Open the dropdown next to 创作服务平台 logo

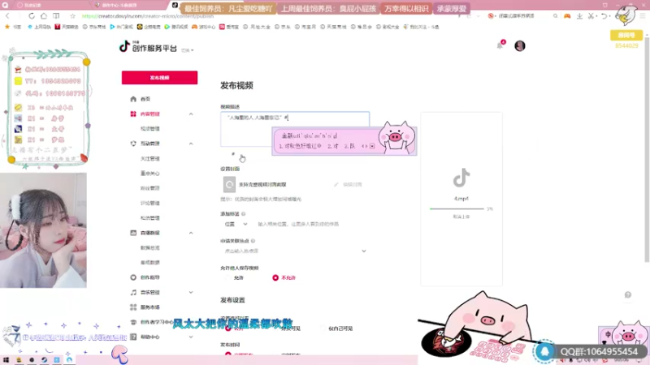187,50
